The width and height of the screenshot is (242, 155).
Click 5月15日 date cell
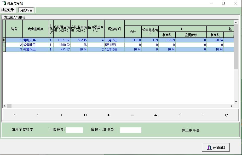click(x=114, y=45)
